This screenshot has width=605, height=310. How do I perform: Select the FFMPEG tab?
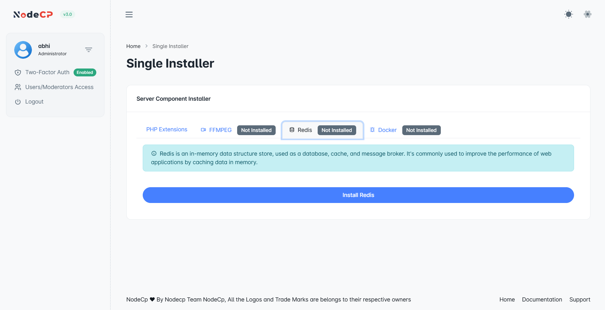pyautogui.click(x=220, y=130)
